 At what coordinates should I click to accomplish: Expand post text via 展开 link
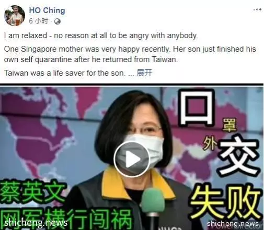click(x=144, y=73)
